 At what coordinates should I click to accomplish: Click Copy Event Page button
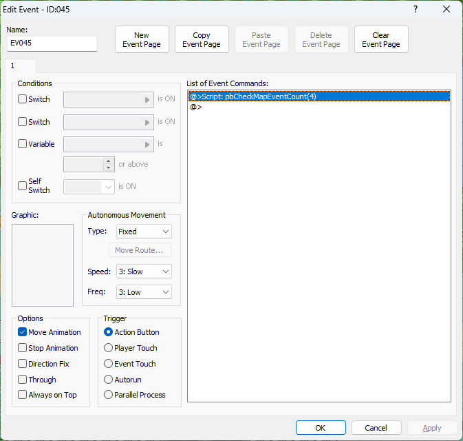(x=202, y=40)
